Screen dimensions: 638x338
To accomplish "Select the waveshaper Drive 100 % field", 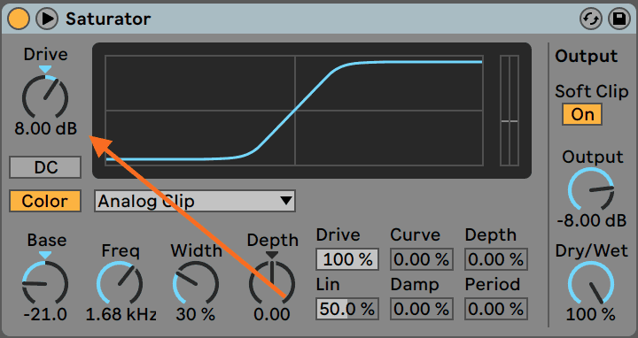I will (347, 259).
